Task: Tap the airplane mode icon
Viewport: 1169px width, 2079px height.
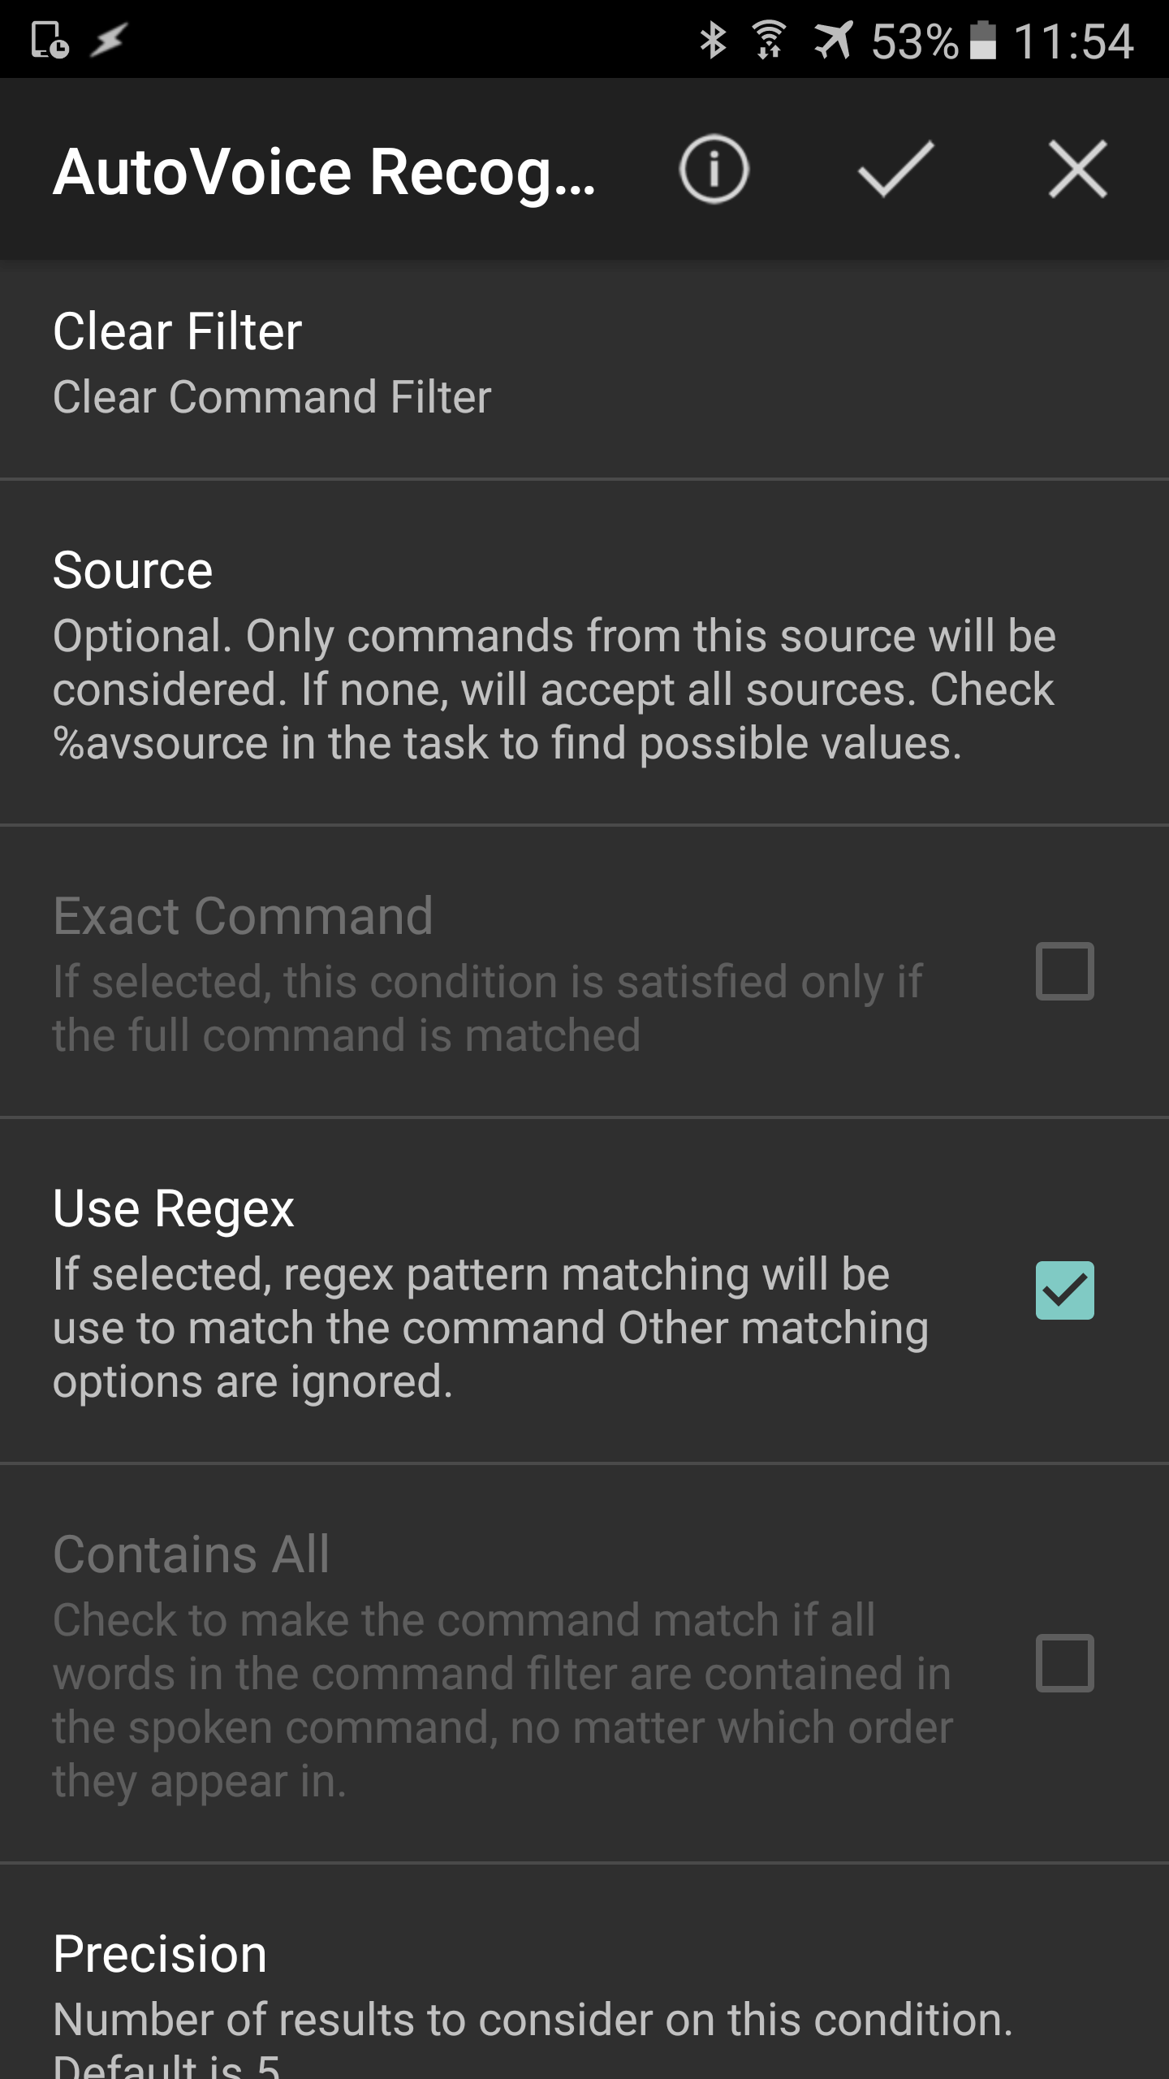Action: pyautogui.click(x=833, y=40)
